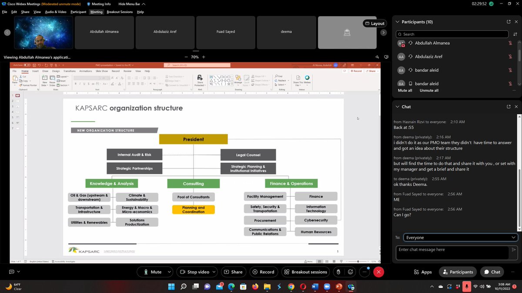The width and height of the screenshot is (522, 293).
Task: Open Chrome from taskbar
Action: point(291,286)
